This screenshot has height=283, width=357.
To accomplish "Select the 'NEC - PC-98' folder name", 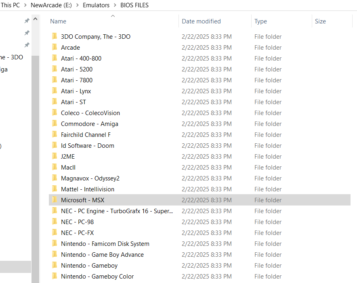I will [x=78, y=222].
